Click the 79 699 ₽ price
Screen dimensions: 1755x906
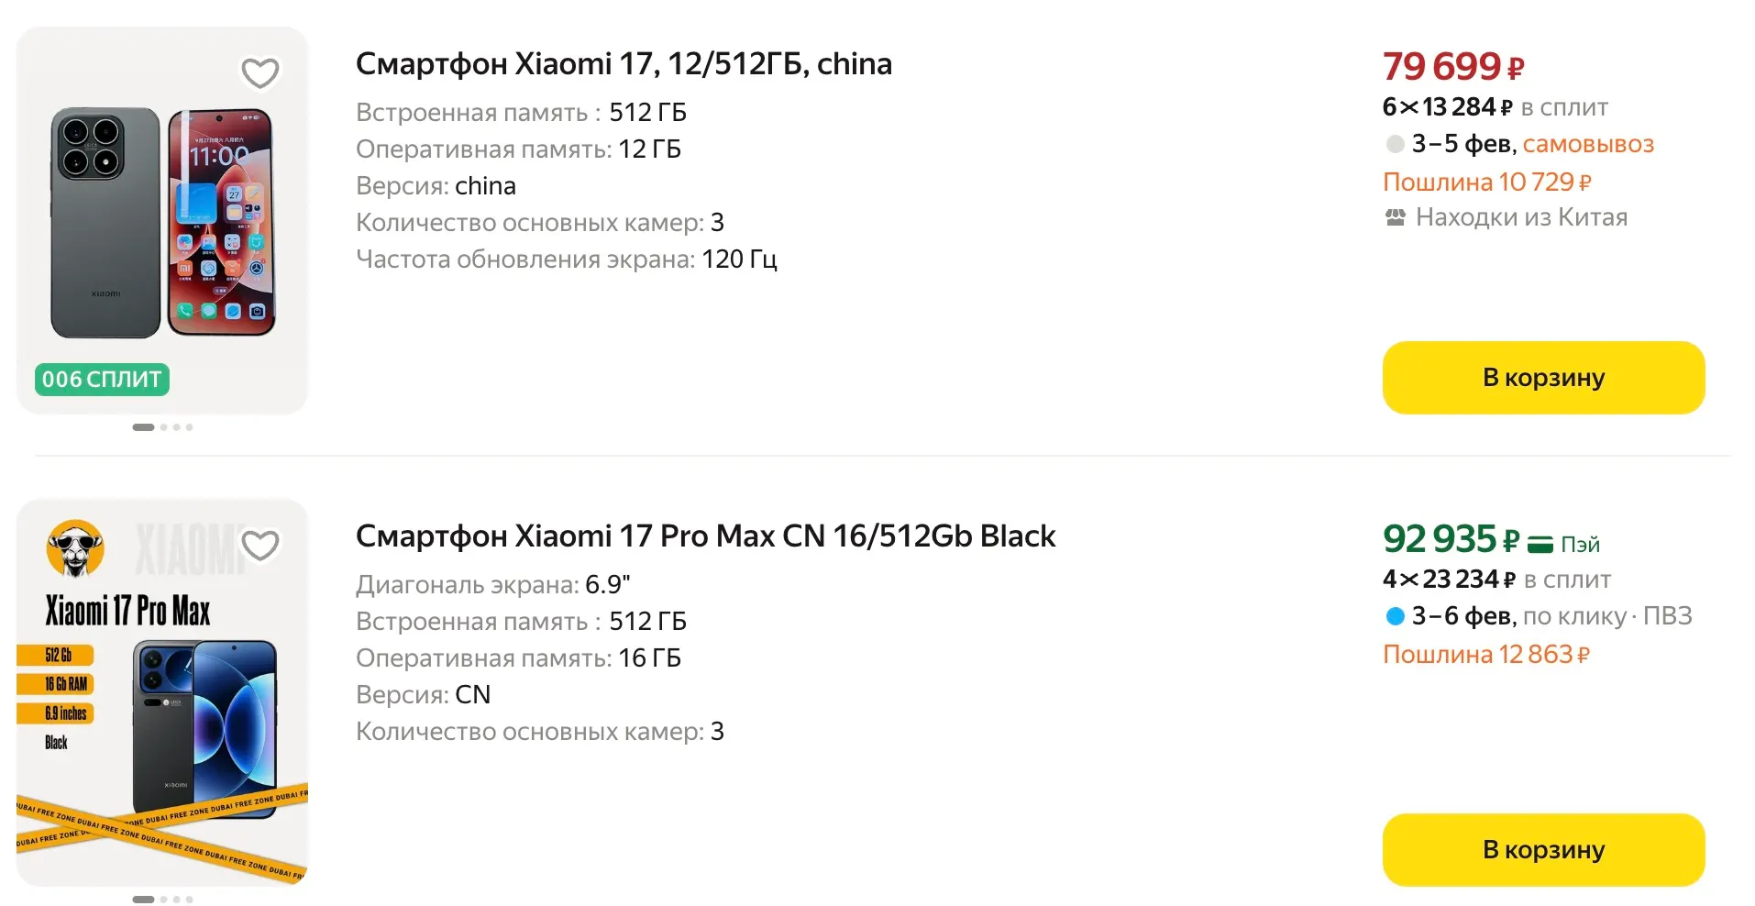pos(1452,67)
